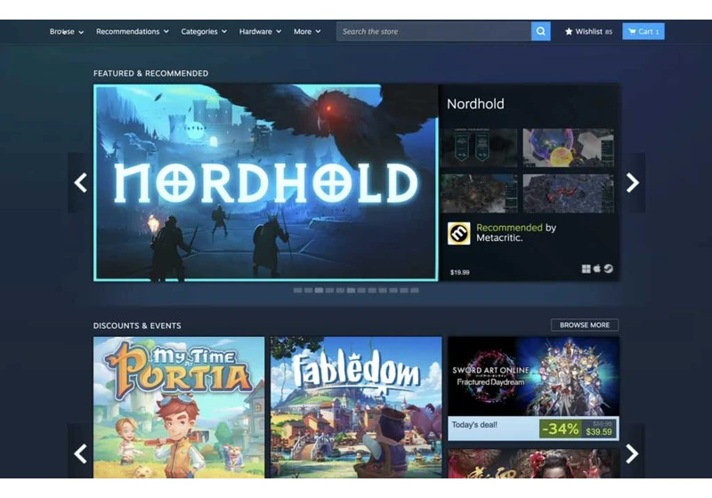Image resolution: width=712 pixels, height=498 pixels.
Task: Open the Categories dropdown
Action: coord(204,31)
